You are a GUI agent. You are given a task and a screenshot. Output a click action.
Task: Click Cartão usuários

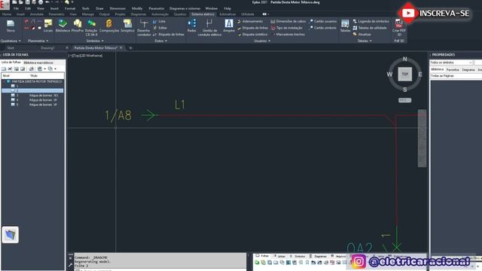click(323, 22)
